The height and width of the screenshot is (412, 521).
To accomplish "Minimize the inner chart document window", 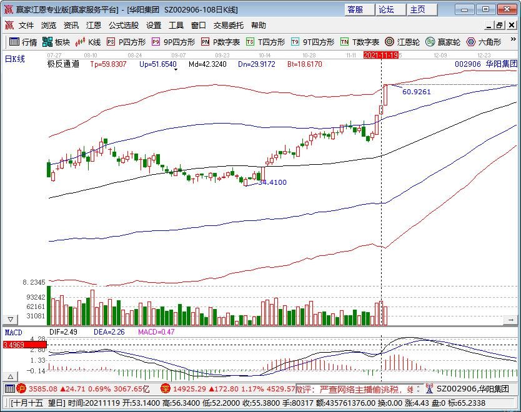I will (x=489, y=25).
